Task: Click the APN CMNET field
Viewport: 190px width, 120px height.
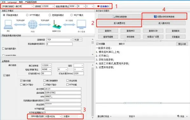Action: click(x=63, y=96)
